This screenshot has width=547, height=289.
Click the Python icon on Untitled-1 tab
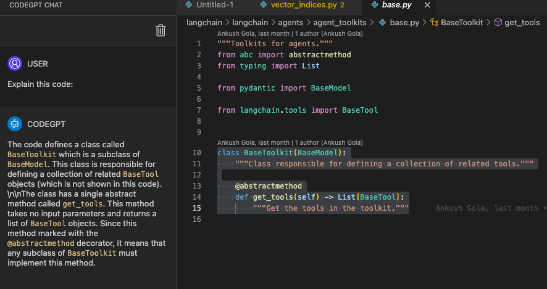pos(189,5)
